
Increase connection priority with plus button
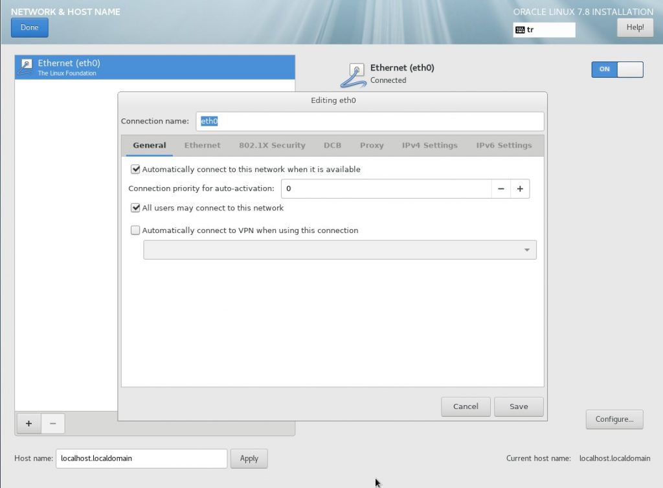520,189
